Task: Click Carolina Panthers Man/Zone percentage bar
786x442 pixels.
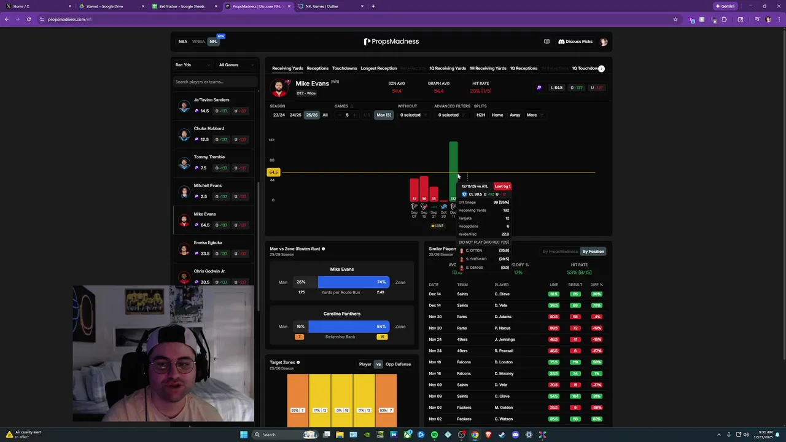Action: [x=342, y=327]
